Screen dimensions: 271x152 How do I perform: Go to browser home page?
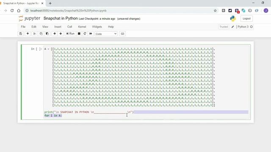coord(19,11)
